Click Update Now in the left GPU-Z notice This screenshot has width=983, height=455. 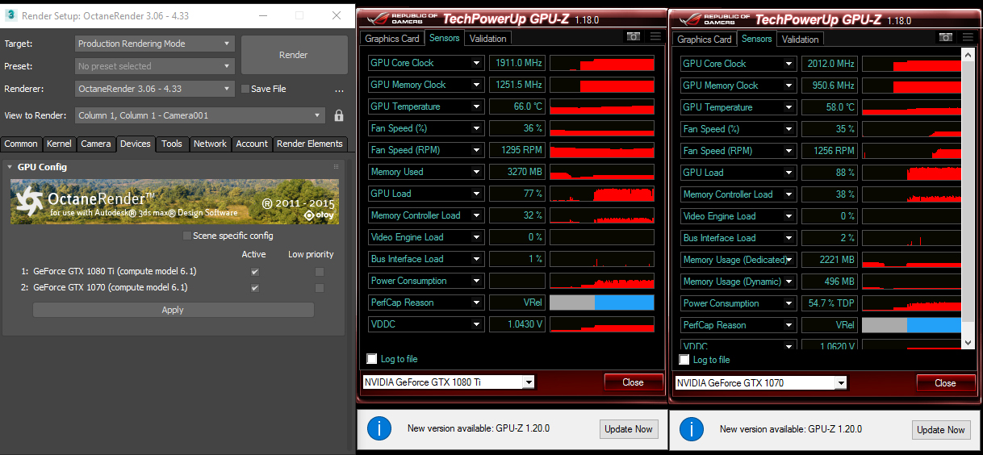pyautogui.click(x=629, y=429)
